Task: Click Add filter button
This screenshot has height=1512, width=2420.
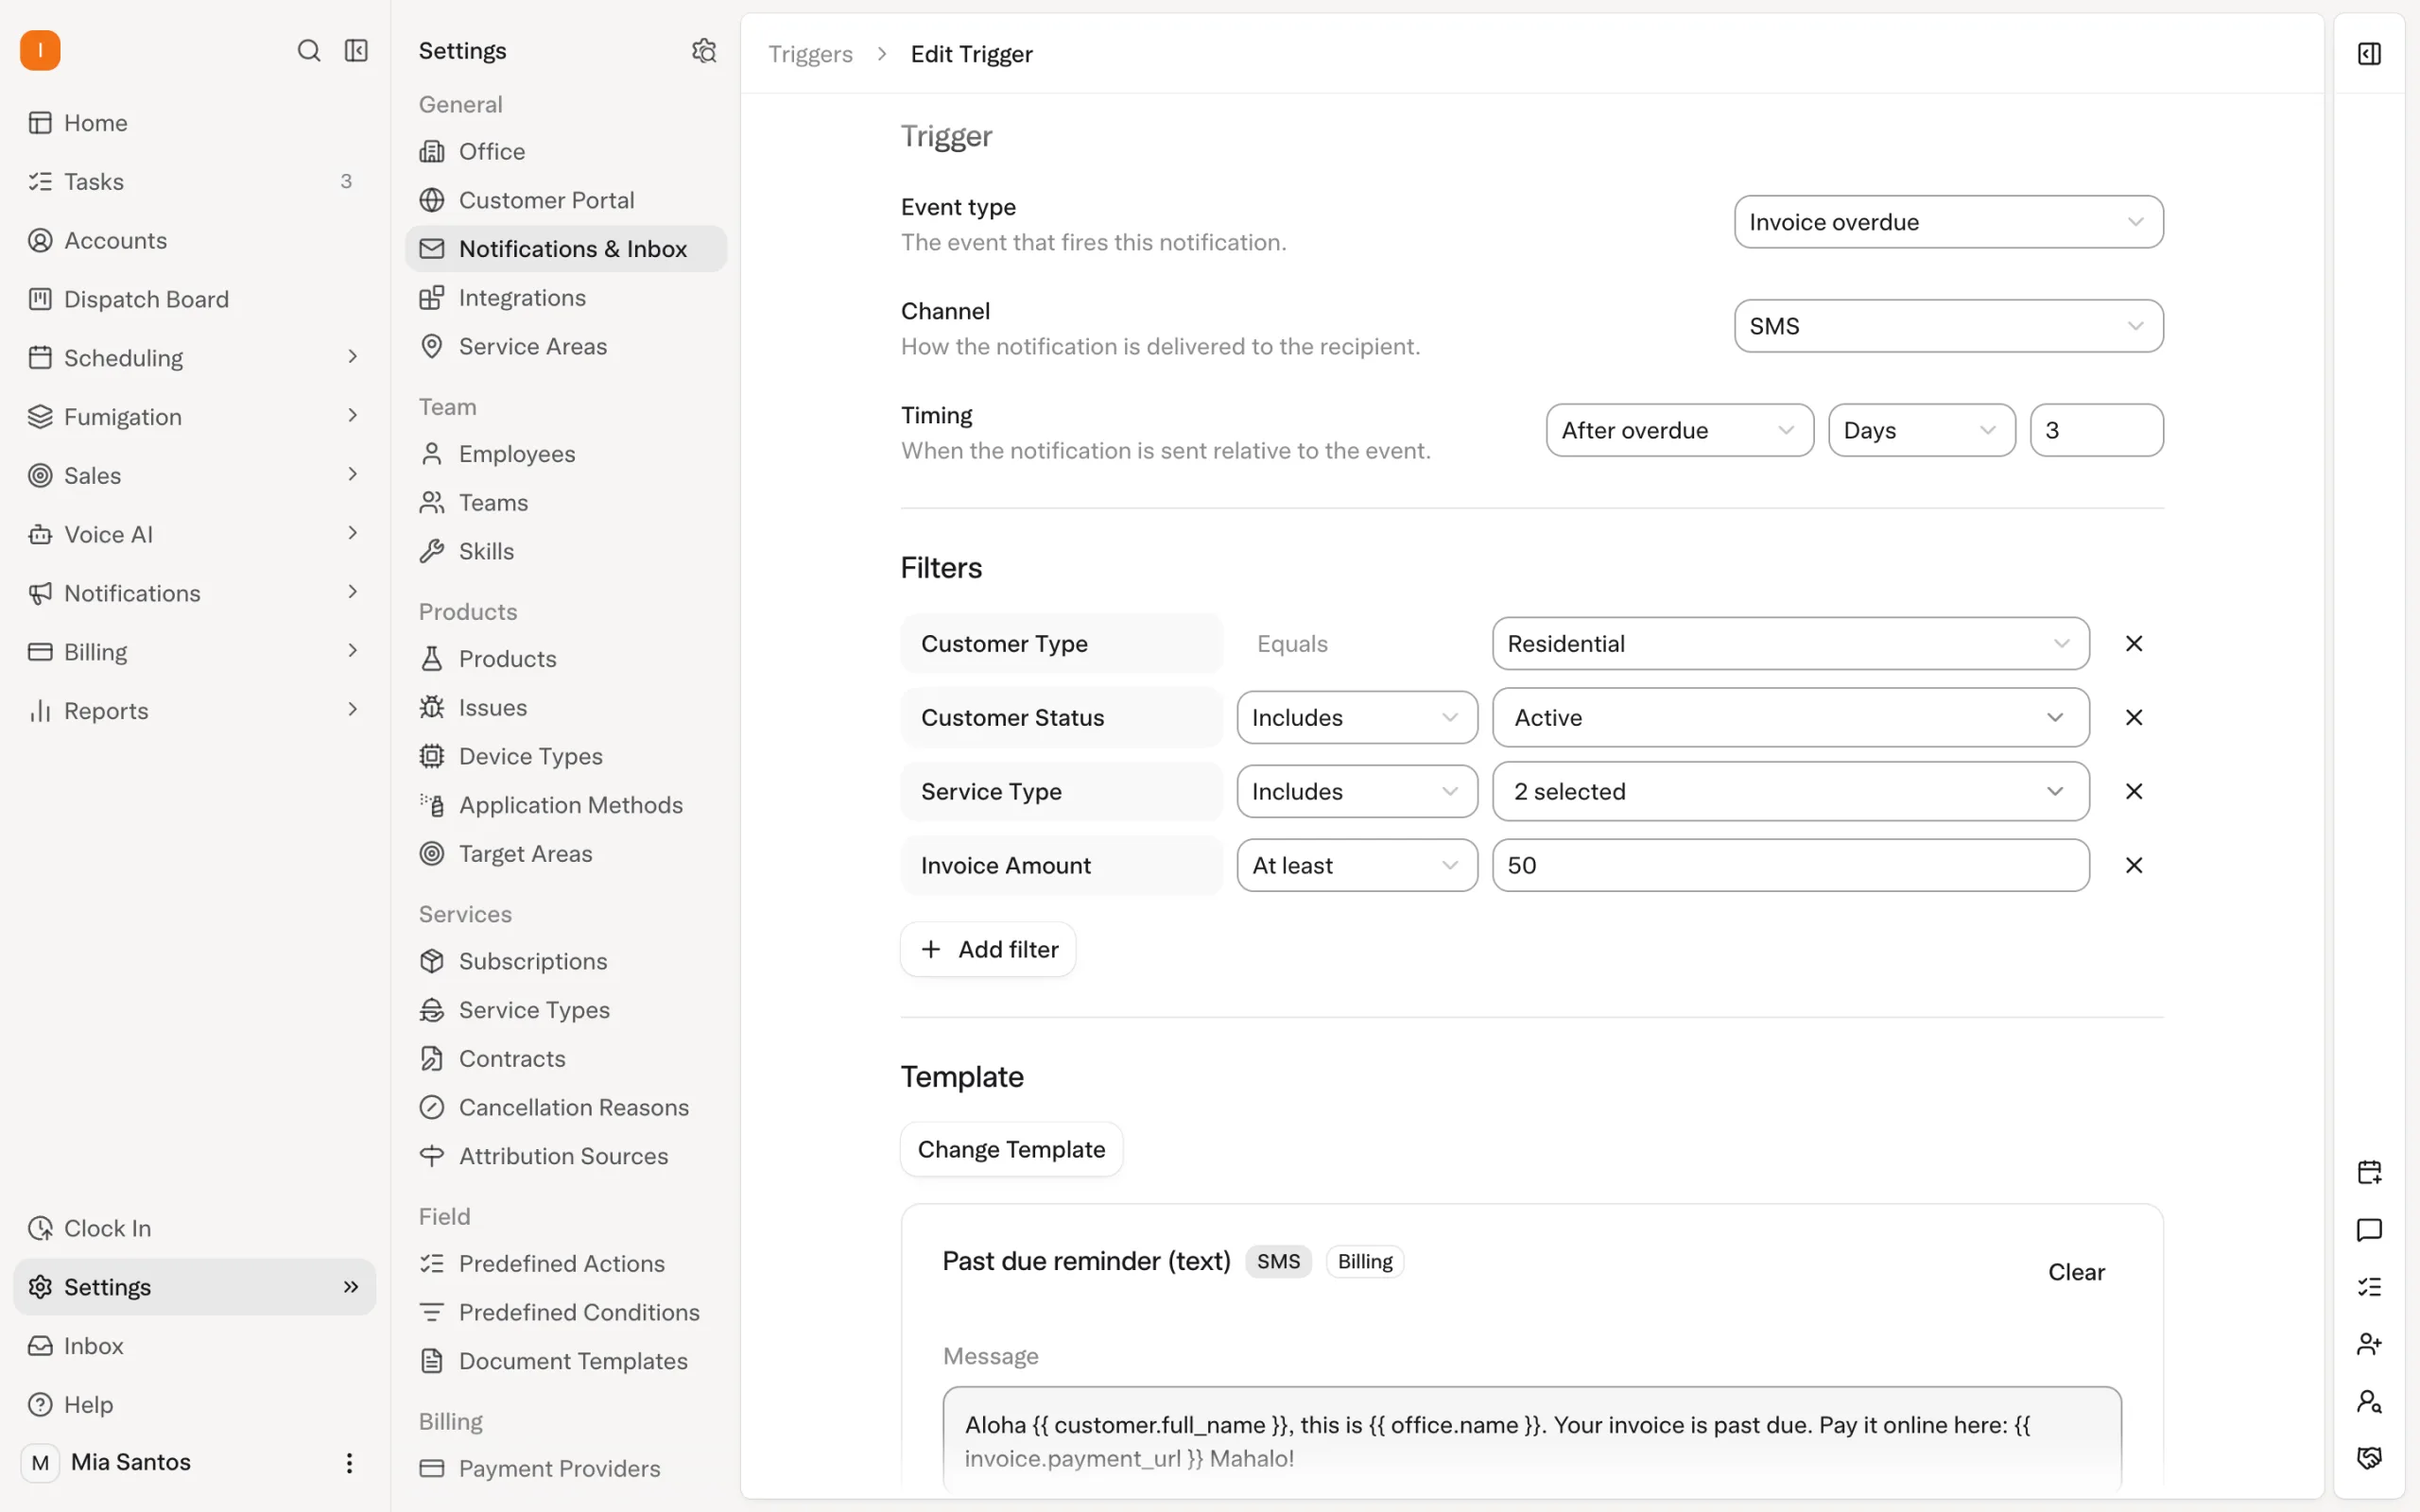Action: pyautogui.click(x=988, y=949)
